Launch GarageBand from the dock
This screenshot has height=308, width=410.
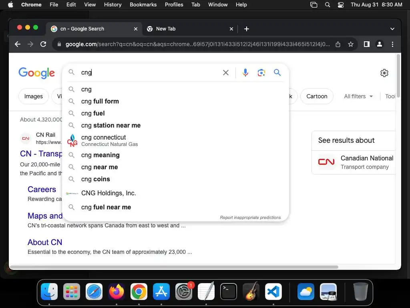pyautogui.click(x=251, y=292)
